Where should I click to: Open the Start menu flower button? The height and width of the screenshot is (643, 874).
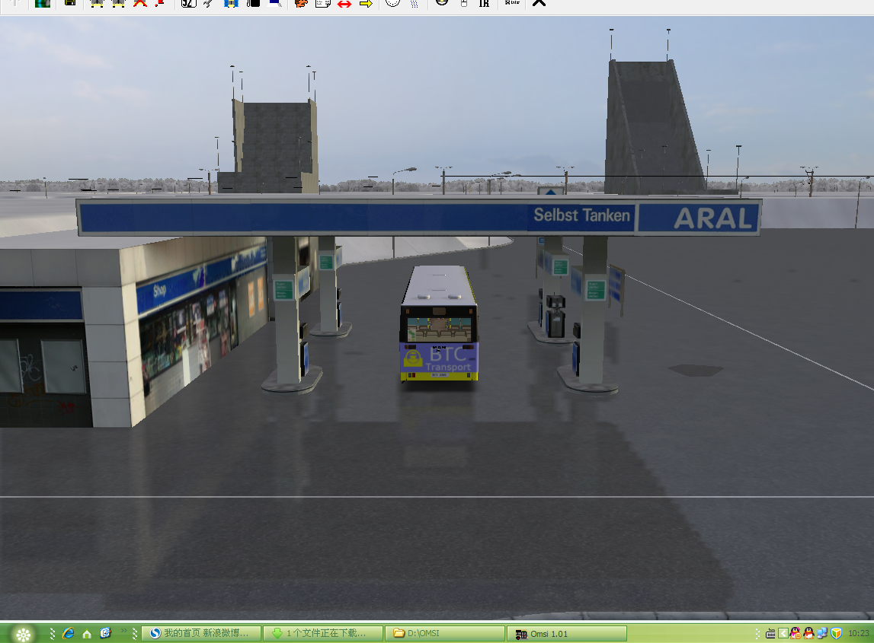click(24, 634)
